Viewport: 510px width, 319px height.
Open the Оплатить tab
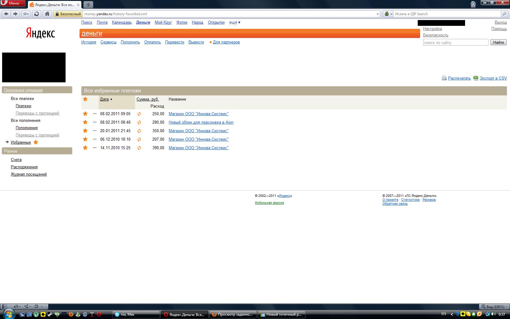152,42
